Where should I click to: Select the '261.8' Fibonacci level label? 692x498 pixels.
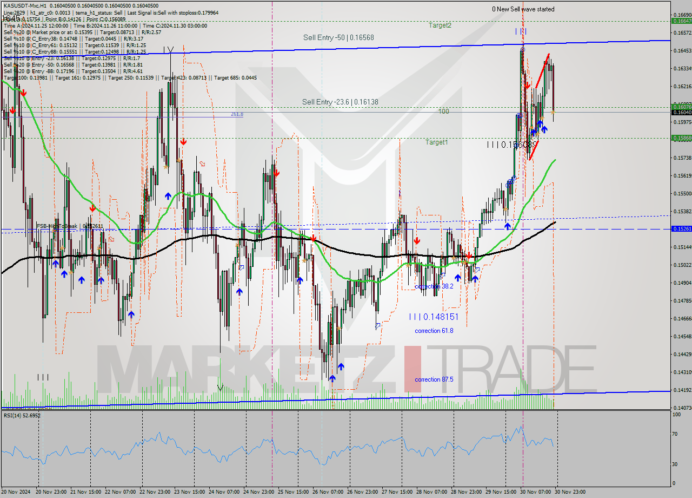(x=237, y=114)
